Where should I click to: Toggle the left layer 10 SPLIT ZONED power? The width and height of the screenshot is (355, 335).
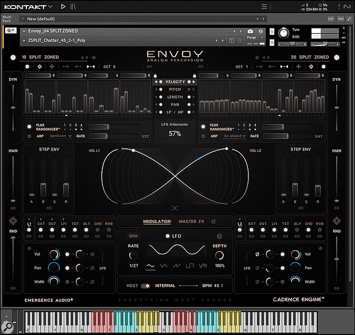tap(13, 57)
